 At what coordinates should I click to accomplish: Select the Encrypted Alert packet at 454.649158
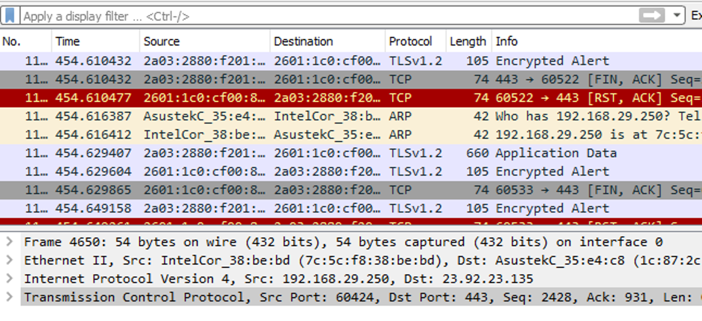[x=351, y=208]
